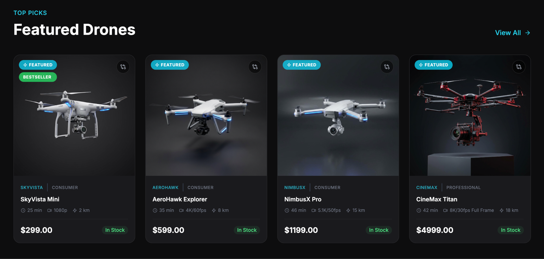
Task: Click the green Bestseller badge
Action: coord(38,77)
